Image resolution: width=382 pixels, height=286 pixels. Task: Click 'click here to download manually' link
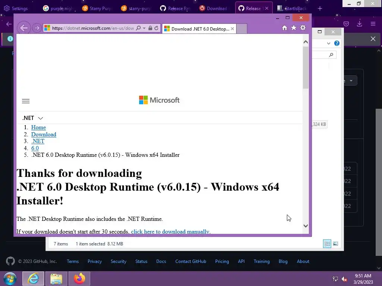pos(170,232)
